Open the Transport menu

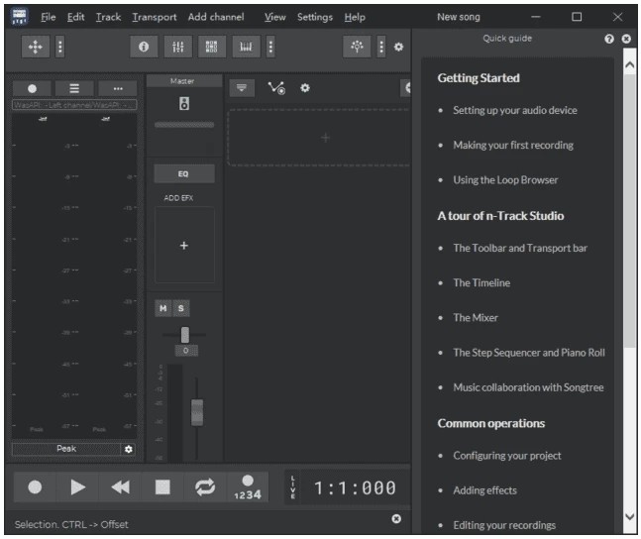[154, 17]
